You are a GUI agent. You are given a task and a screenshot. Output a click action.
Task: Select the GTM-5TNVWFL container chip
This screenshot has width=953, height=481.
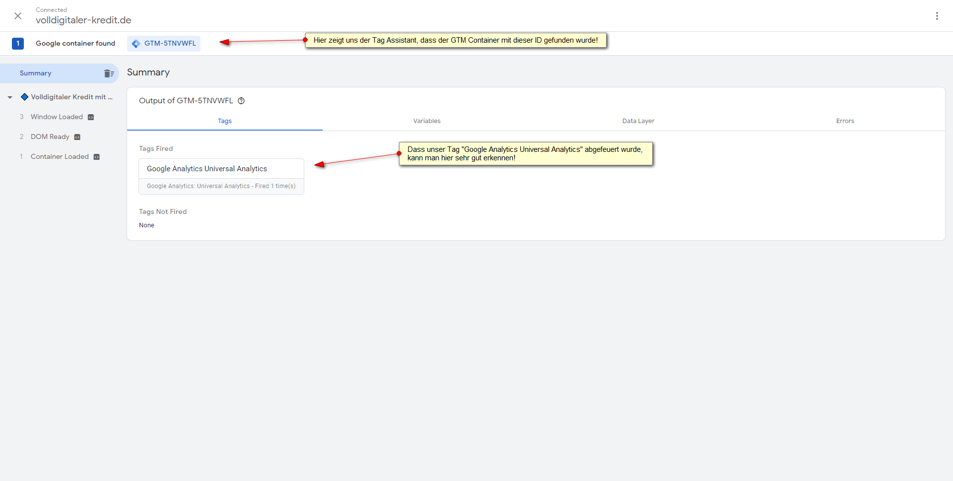pyautogui.click(x=164, y=43)
